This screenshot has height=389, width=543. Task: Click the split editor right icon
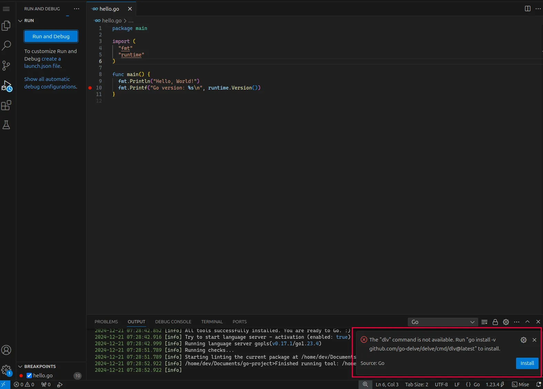point(527,9)
